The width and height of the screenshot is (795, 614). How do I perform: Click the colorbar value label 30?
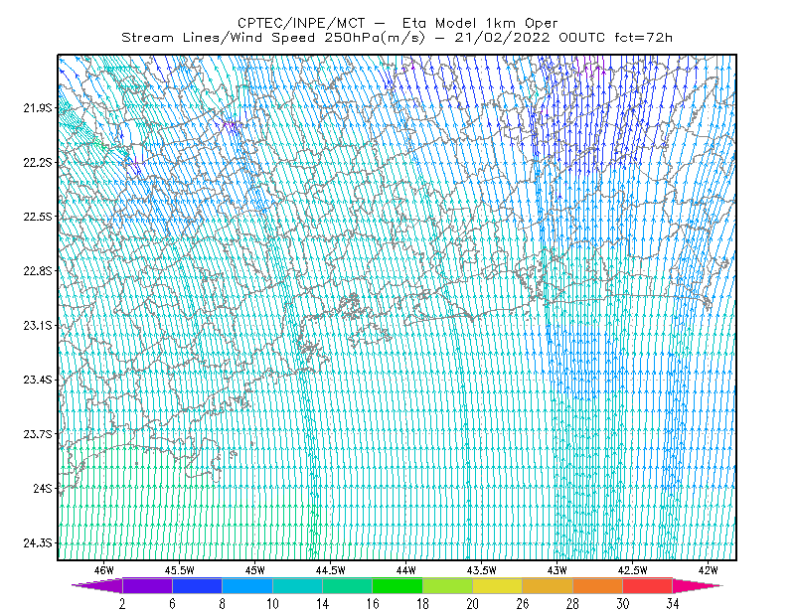tap(623, 604)
